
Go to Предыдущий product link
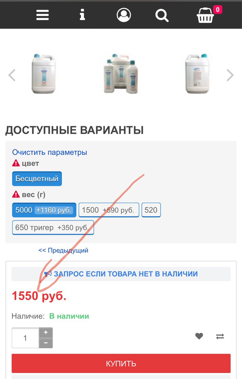point(63,250)
